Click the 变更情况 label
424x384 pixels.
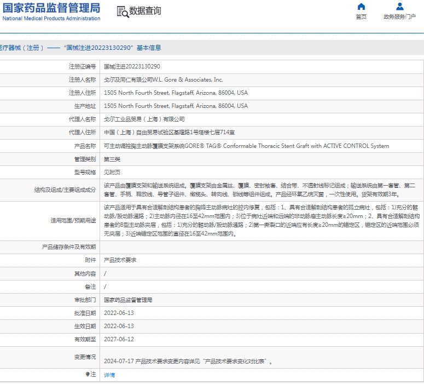click(x=85, y=357)
